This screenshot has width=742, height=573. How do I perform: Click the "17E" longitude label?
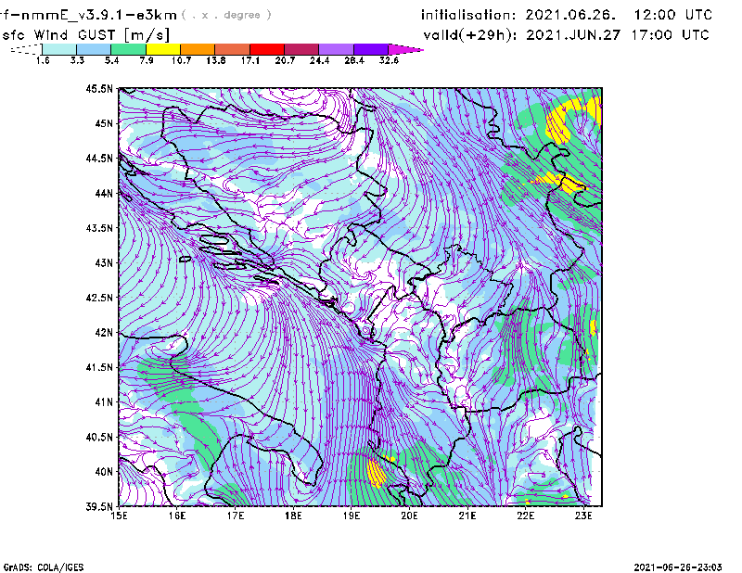[236, 516]
